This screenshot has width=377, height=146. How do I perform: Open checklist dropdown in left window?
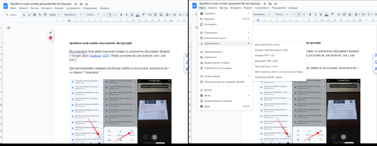coord(182,15)
